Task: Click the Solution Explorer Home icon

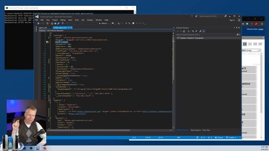Action: [184, 31]
